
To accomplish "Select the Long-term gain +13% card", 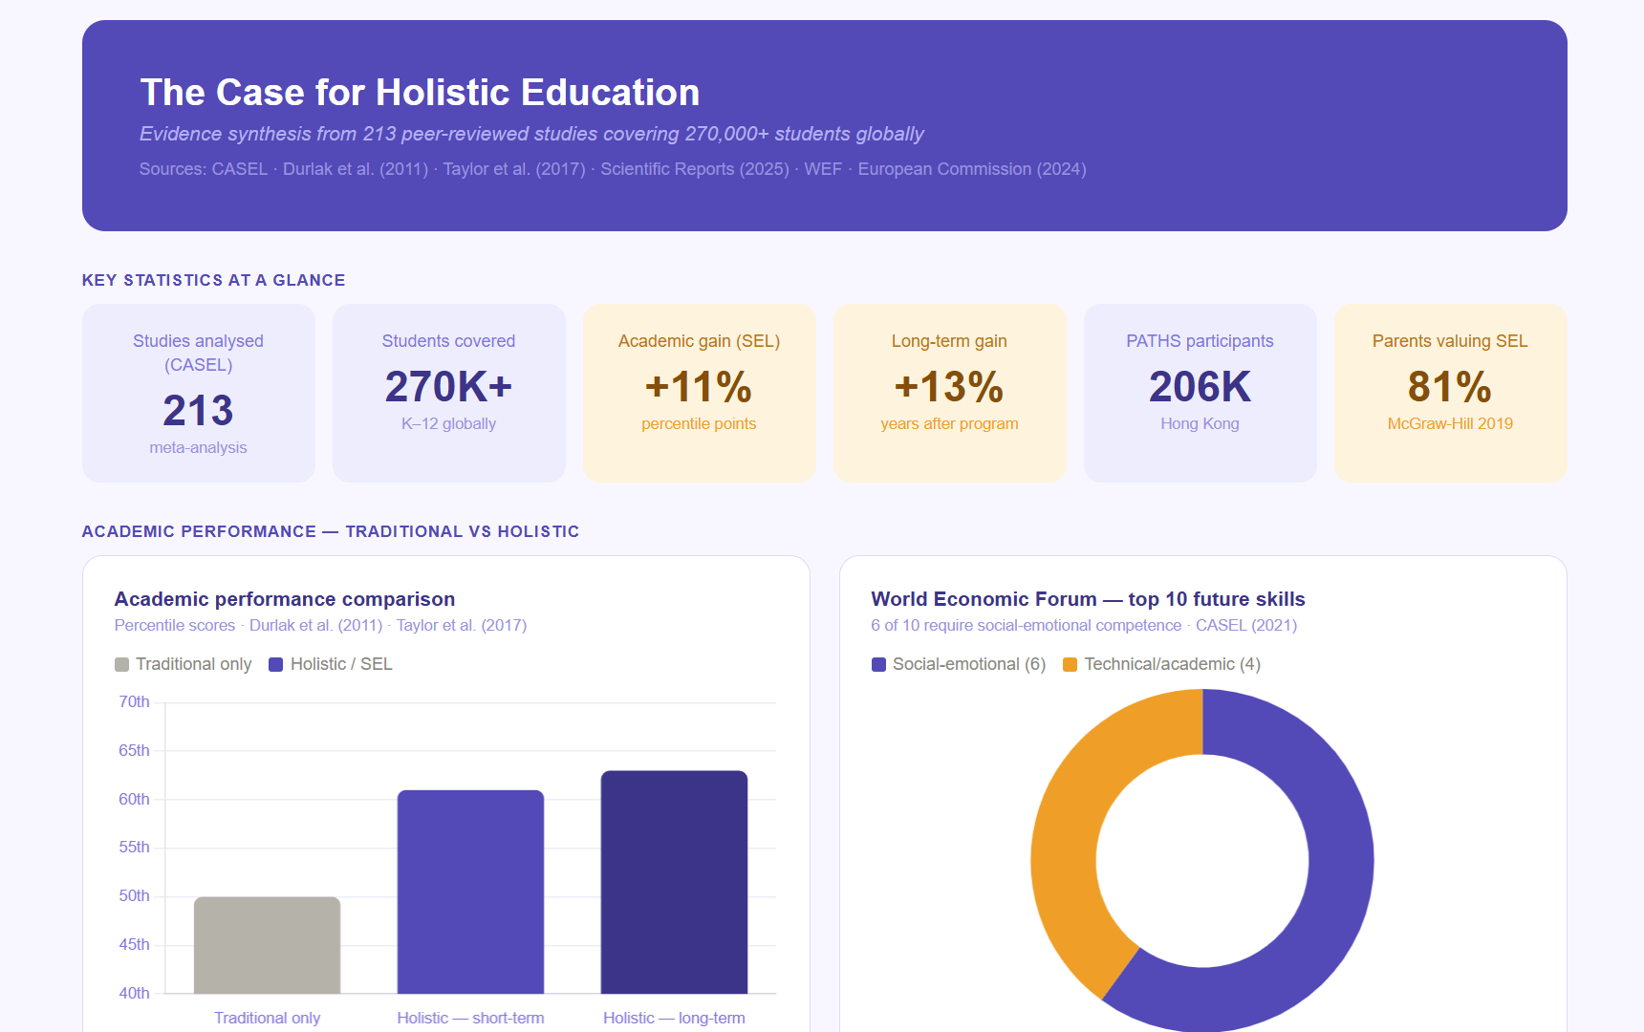I will (x=950, y=393).
